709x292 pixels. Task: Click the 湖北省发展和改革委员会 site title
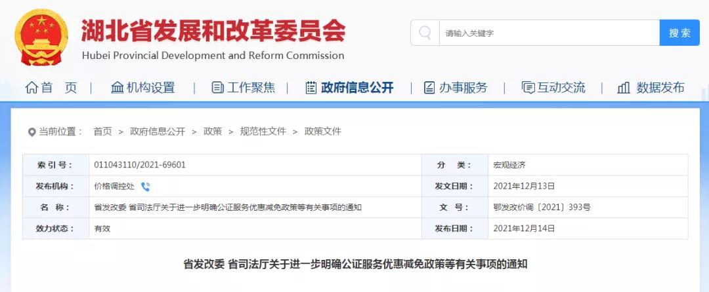click(213, 31)
